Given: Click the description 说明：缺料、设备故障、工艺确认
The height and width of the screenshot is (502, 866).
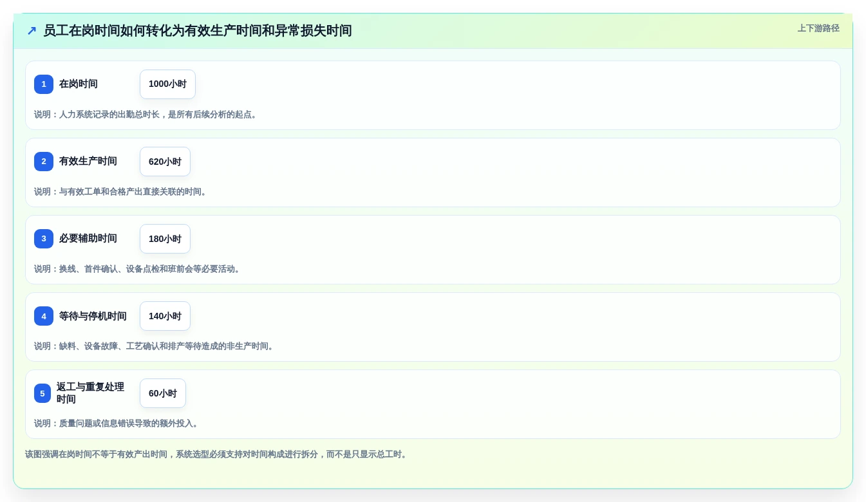Looking at the screenshot, I should point(155,346).
